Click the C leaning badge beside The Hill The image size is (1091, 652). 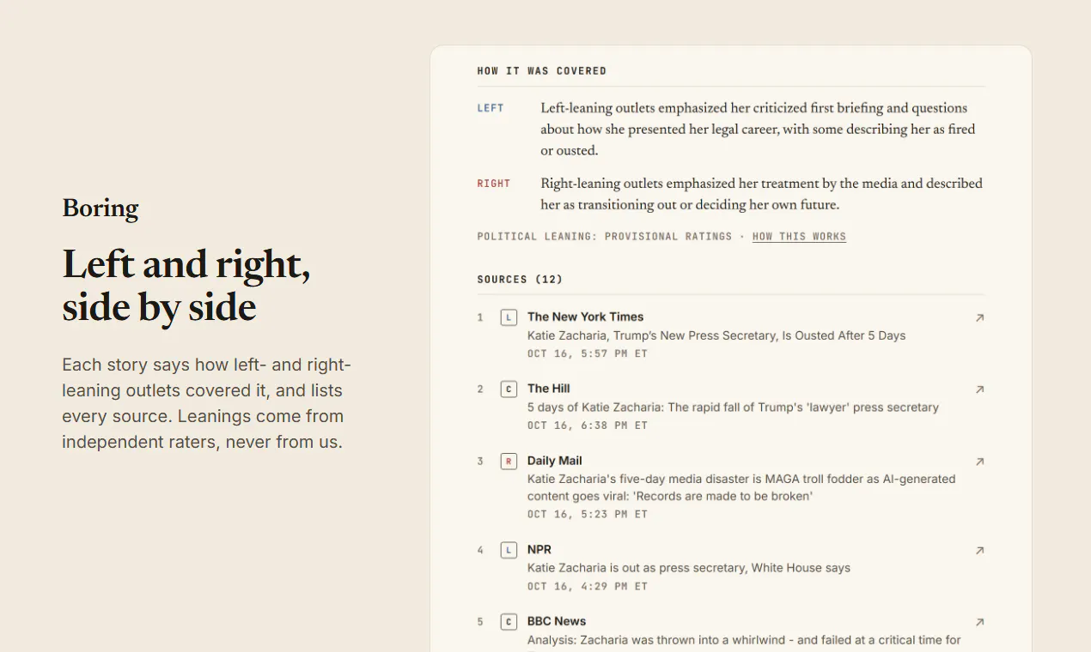tap(509, 389)
